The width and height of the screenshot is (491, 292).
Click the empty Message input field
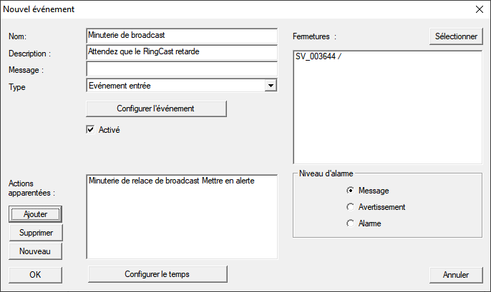click(x=181, y=69)
